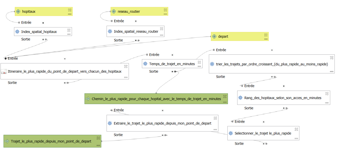
Task: Delete the hopitaux input node
Action: [70, 10]
